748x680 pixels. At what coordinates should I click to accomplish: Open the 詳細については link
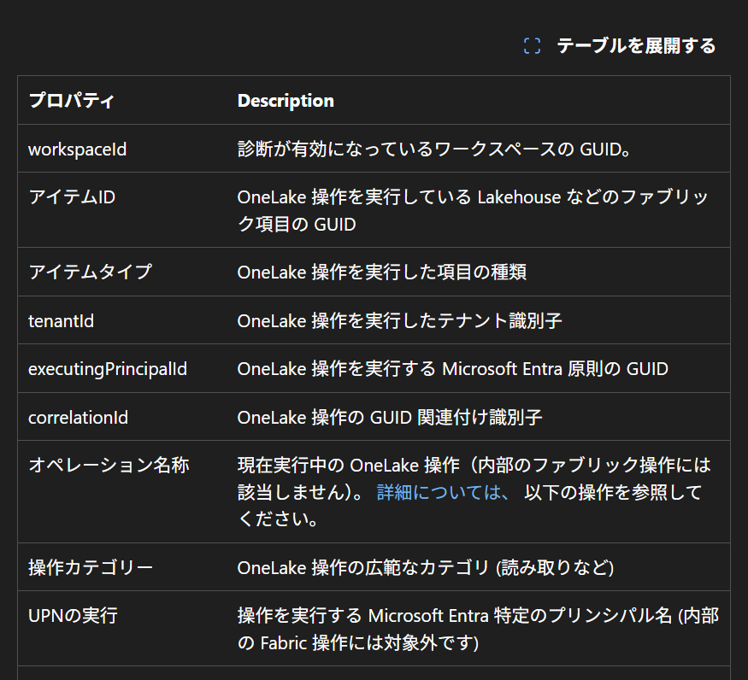tap(445, 492)
